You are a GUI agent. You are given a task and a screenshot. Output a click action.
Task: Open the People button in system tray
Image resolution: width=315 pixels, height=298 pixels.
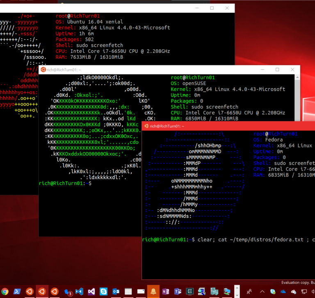click(249, 291)
